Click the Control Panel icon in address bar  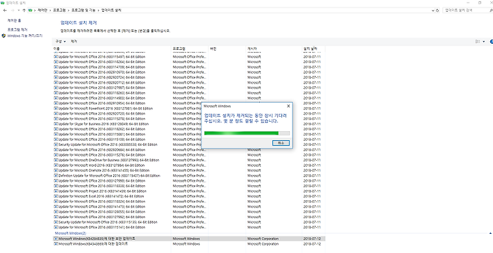30,10
